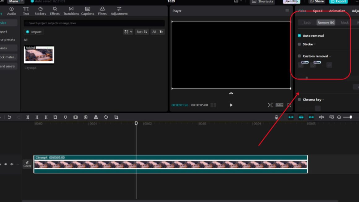
Task: Open the Adjustment panel
Action: coord(119,11)
